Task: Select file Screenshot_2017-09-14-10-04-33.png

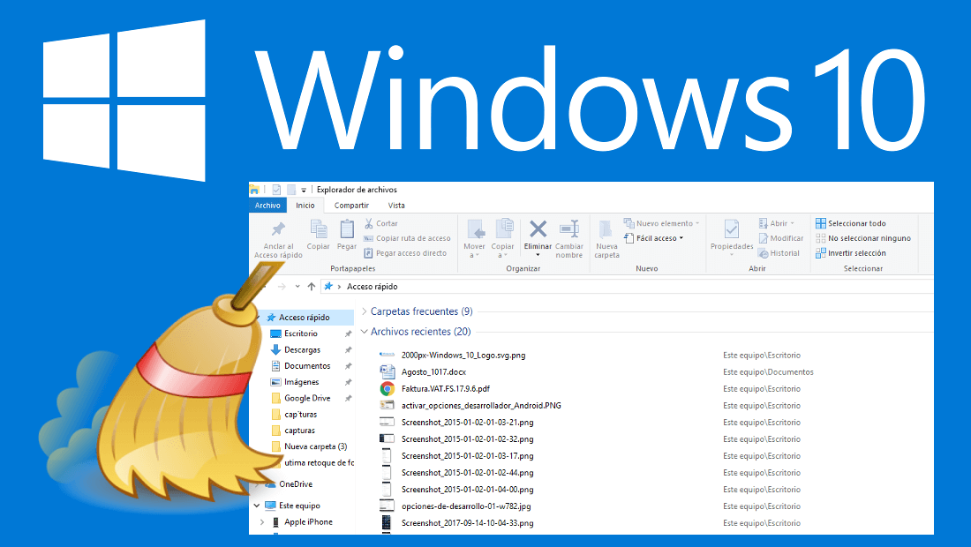Action: (468, 523)
